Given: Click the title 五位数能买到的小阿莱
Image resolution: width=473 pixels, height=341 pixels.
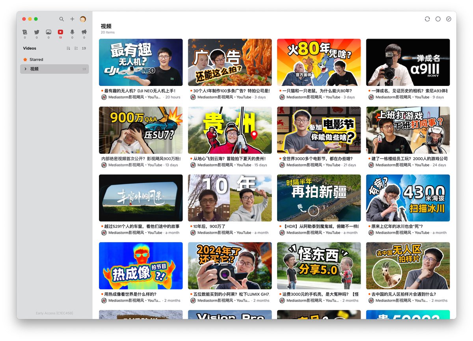Looking at the screenshot, I should click(x=231, y=294).
